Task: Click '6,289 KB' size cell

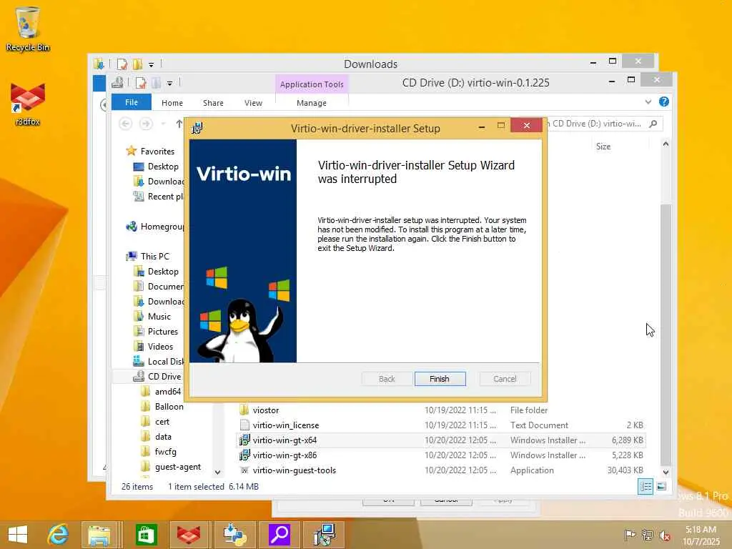Action: pos(628,440)
